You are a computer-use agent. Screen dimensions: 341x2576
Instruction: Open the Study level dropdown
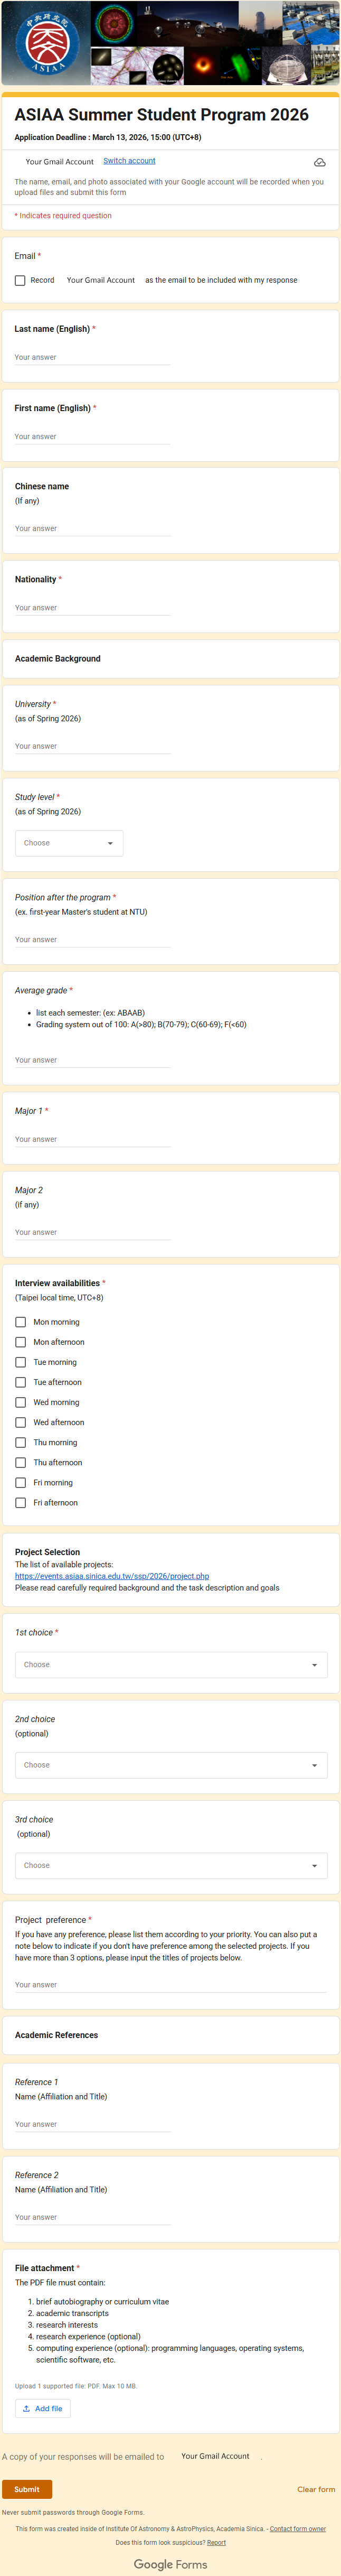click(69, 843)
